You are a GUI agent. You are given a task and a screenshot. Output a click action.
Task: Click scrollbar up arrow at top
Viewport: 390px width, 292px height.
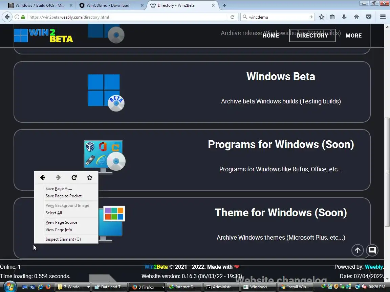[x=387, y=27]
